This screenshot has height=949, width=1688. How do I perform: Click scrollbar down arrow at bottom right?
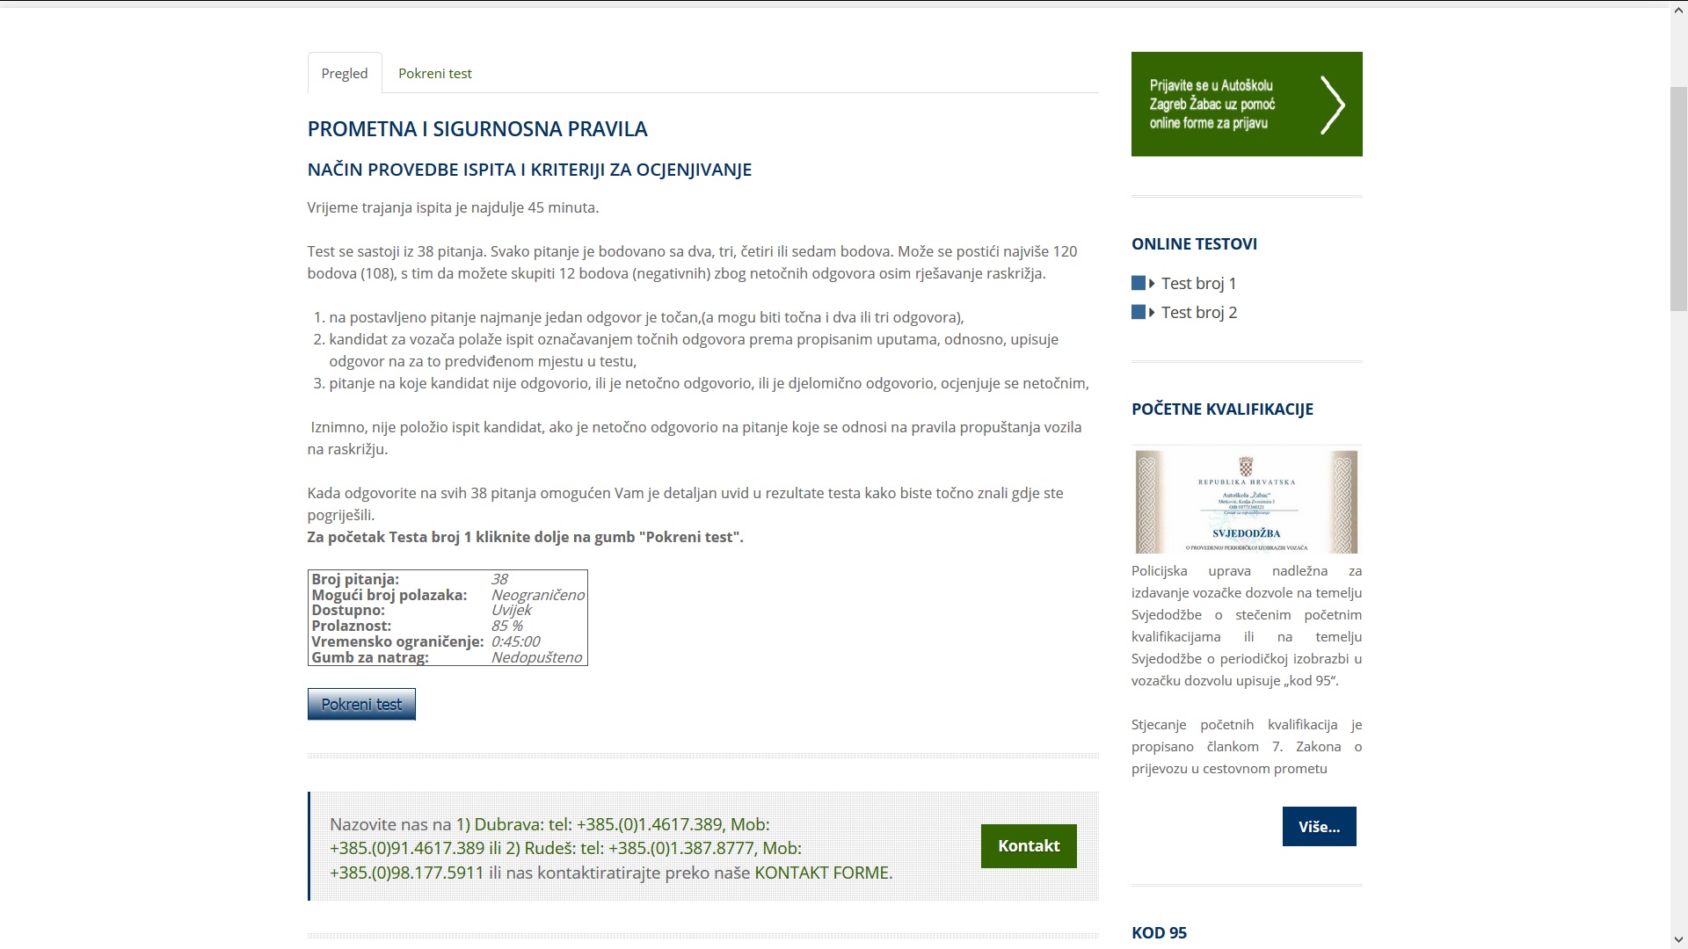coord(1679,940)
